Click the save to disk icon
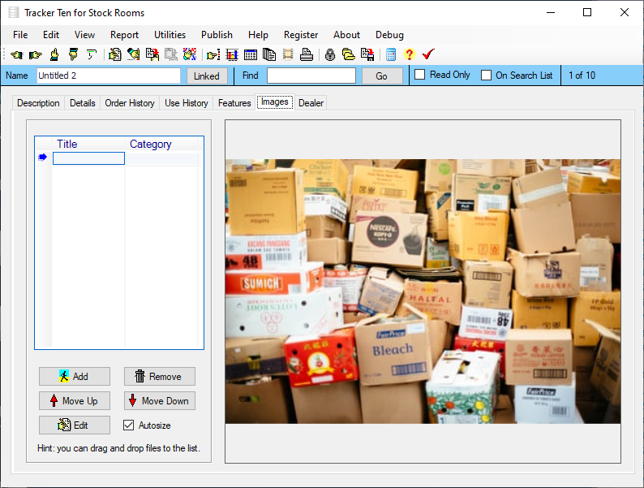 [367, 54]
